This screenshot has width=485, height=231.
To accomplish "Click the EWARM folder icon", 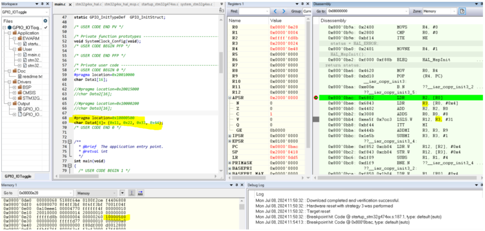I will [20, 38].
